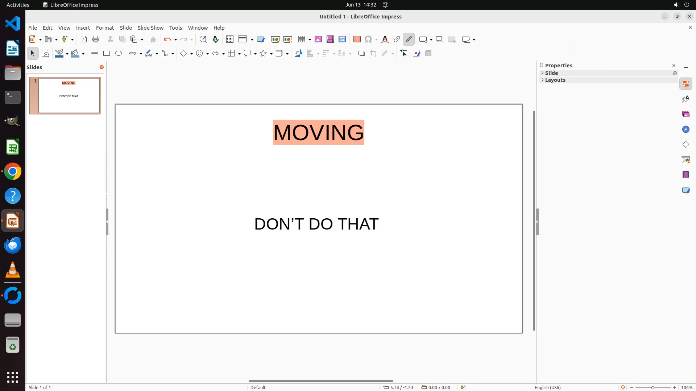Screen dimensions: 696x391
Task: Expand the Slide properties section
Action: 551,73
